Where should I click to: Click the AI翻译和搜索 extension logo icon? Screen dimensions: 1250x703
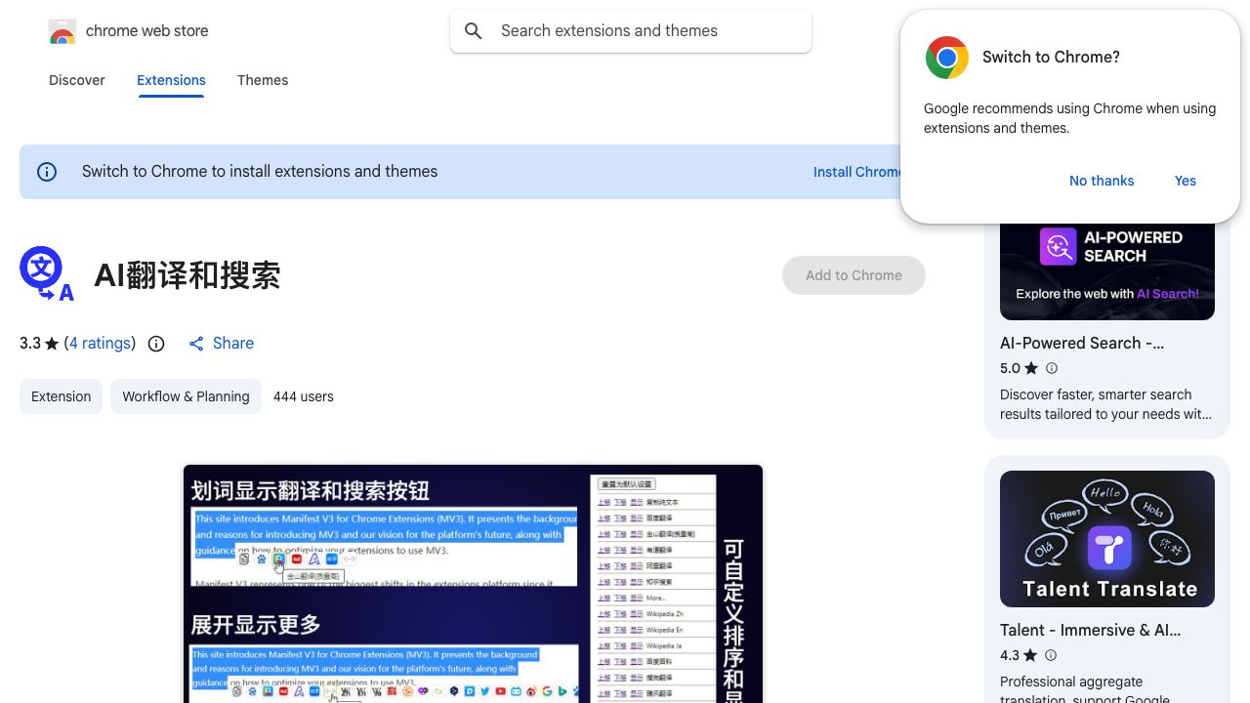(47, 274)
